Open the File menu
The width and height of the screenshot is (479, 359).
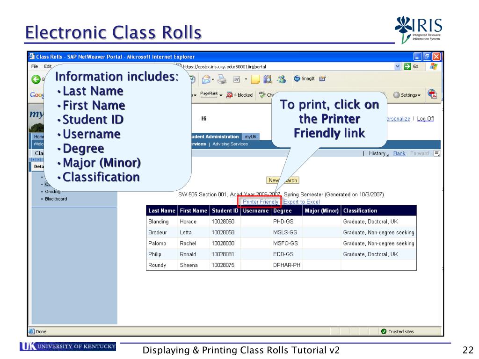click(35, 66)
